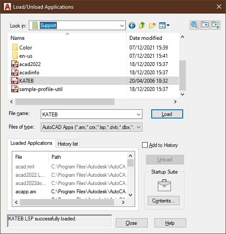Open the Help button
The height and width of the screenshot is (234, 226).
pyautogui.click(x=170, y=223)
